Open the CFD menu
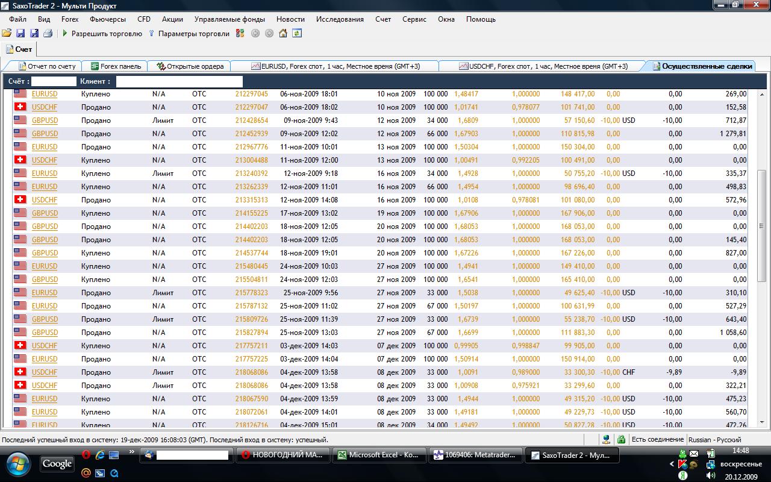 144,19
